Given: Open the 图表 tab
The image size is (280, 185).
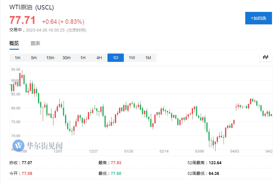Looking at the screenshot, I should tap(35, 43).
